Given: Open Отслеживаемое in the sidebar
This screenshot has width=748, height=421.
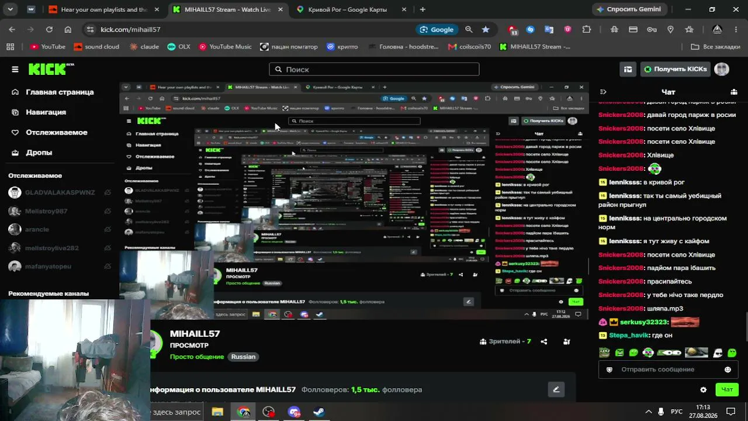Looking at the screenshot, I should pos(49,132).
